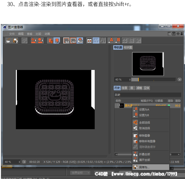This screenshot has width=185, height=179.
Task: Choose 全部选择 from context menu
Action: pos(151,123)
